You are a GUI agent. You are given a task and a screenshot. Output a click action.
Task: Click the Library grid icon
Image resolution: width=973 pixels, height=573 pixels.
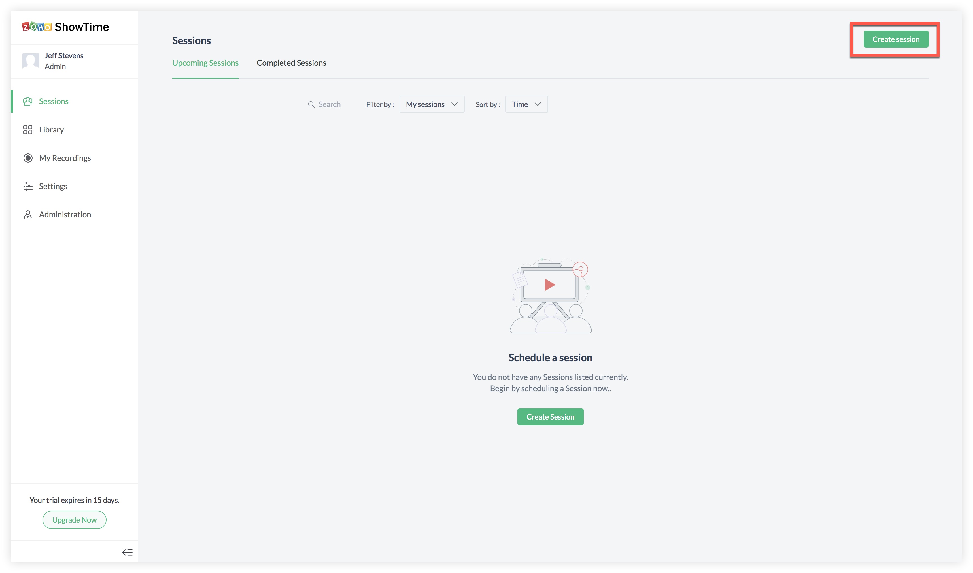(x=27, y=130)
